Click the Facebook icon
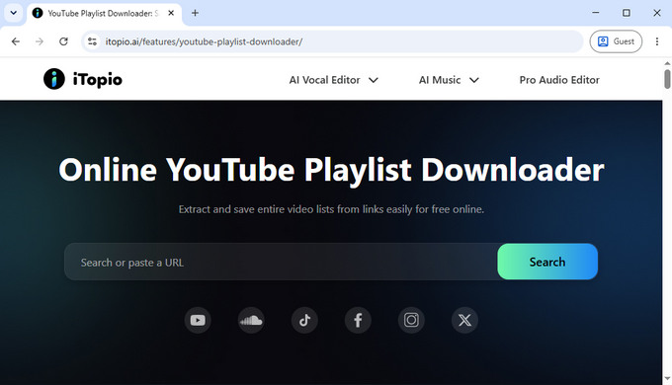Screen dimensions: 672x385 point(358,320)
